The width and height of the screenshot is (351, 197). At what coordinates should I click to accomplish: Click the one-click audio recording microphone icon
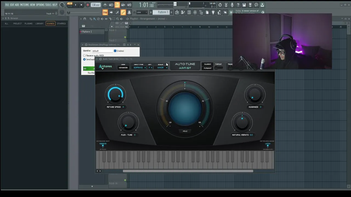click(x=232, y=5)
